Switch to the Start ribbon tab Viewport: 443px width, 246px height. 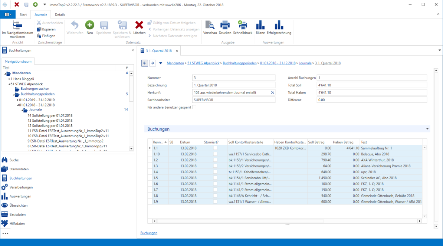click(23, 15)
